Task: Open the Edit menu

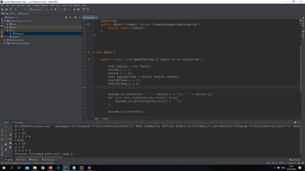Action: click(8, 5)
